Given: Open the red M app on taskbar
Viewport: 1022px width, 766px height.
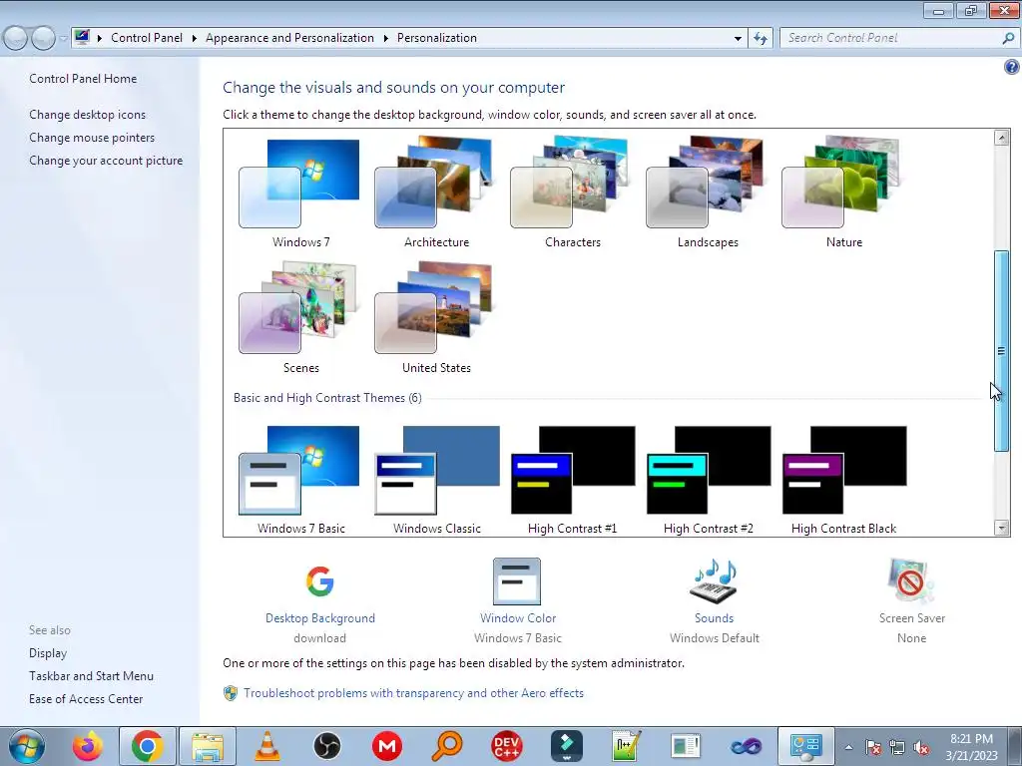Looking at the screenshot, I should (x=387, y=746).
